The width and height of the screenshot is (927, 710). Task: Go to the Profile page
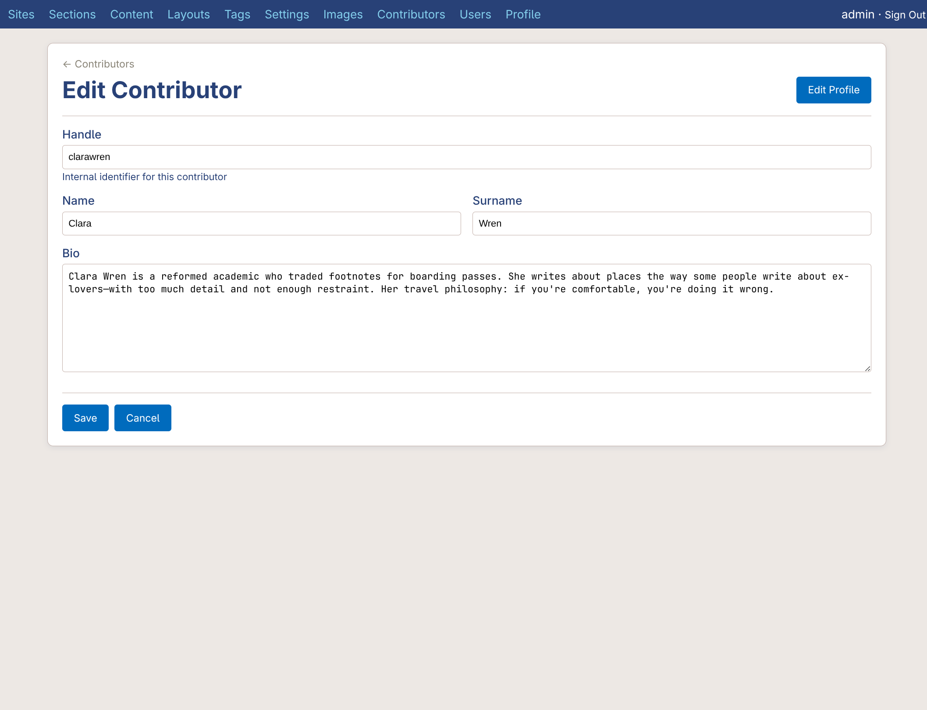(x=523, y=14)
